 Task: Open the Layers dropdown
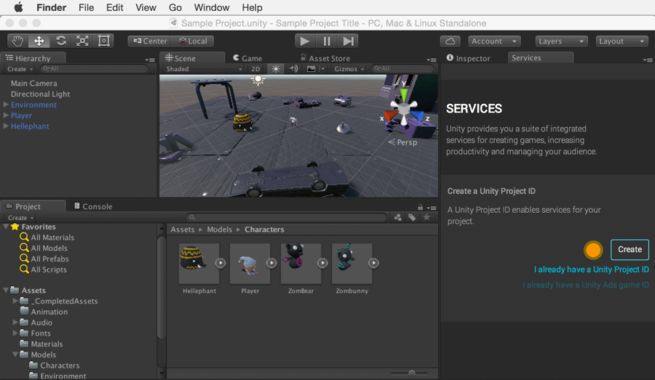(560, 41)
